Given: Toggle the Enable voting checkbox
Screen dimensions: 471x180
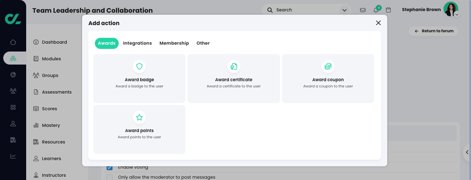Looking at the screenshot, I should [110, 167].
